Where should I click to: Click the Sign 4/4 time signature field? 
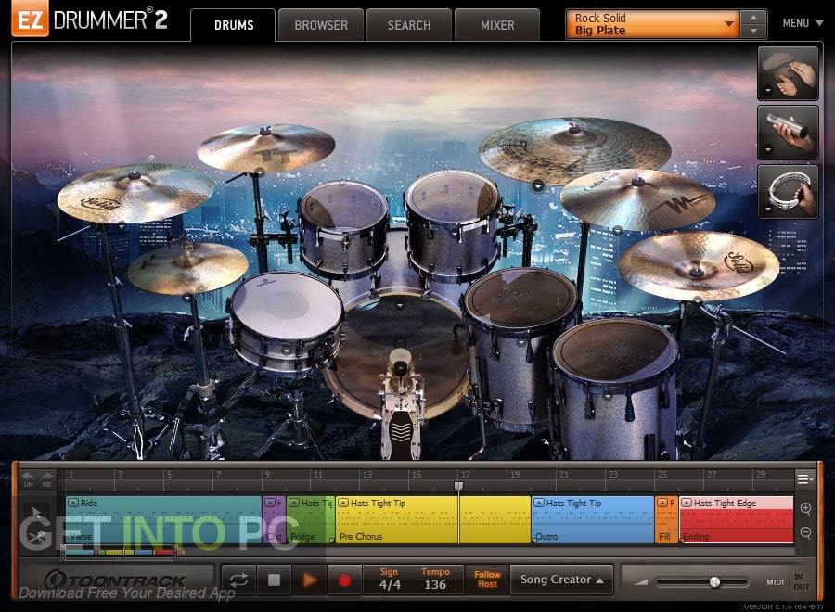(390, 580)
